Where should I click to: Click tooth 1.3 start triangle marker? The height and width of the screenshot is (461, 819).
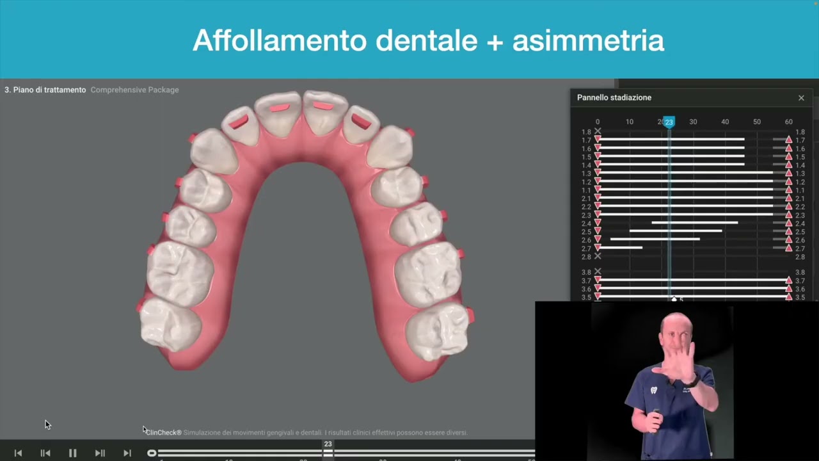(598, 172)
